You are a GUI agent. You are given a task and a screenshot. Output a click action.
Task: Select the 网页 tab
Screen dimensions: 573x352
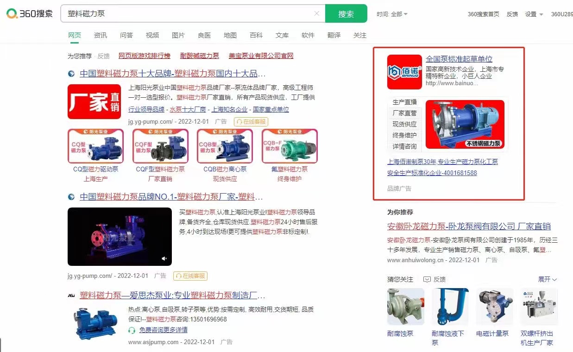75,35
